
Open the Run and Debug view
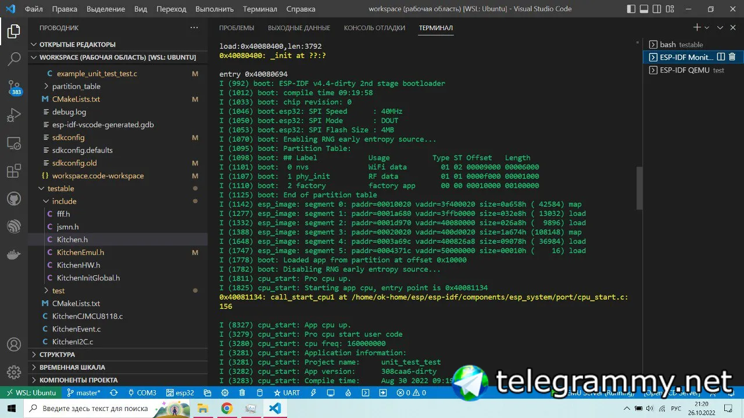click(x=14, y=115)
